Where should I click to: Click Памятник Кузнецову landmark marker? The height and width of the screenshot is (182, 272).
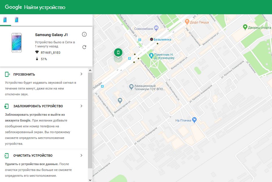[x=151, y=55]
